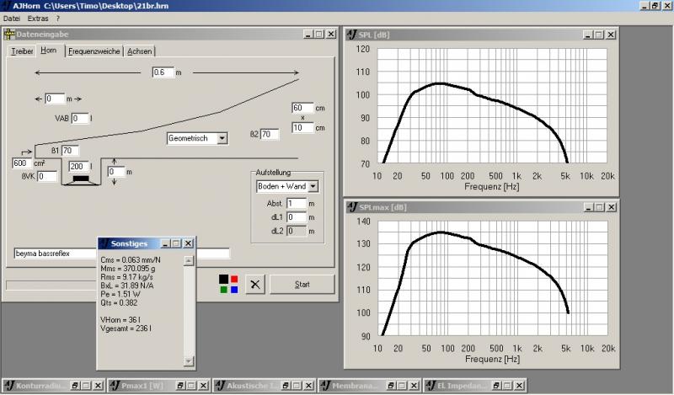Click the X clear button beside Start
674x395 pixels.
pyautogui.click(x=255, y=284)
